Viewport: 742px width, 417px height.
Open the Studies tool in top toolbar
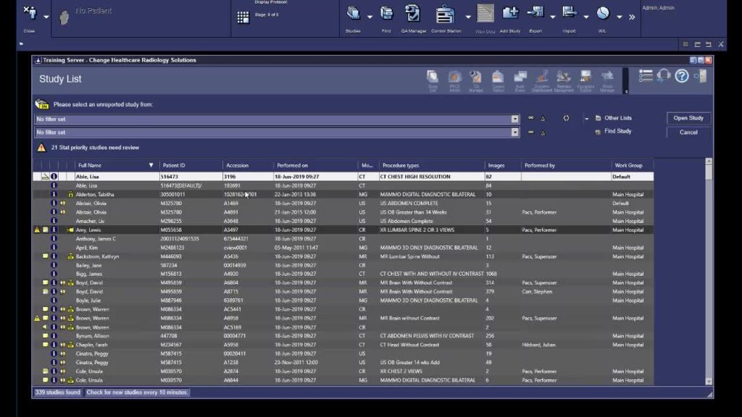click(x=353, y=13)
